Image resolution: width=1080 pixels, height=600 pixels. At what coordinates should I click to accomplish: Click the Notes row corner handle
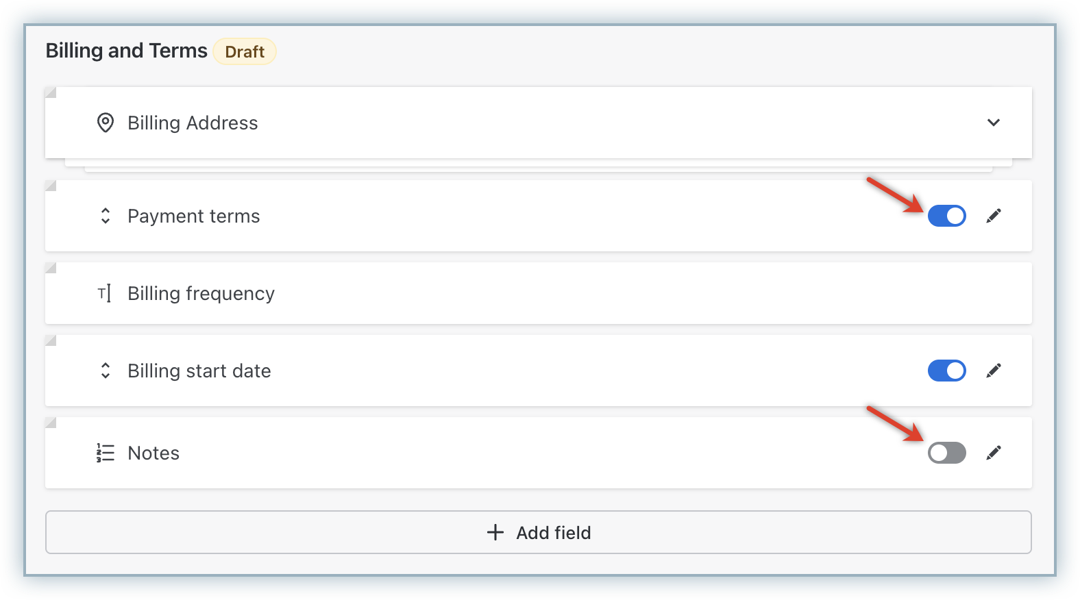(50, 423)
